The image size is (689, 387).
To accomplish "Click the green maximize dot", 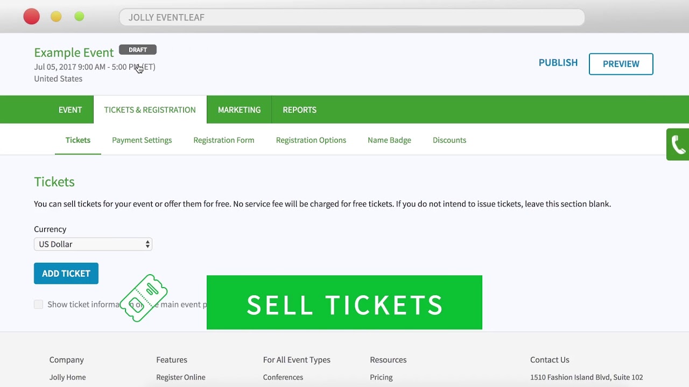I will click(x=79, y=17).
